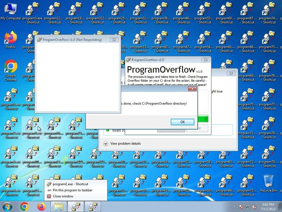This screenshot has height=212, width=282.
Task: Select the program54 shortcut icon
Action: click(204, 42)
